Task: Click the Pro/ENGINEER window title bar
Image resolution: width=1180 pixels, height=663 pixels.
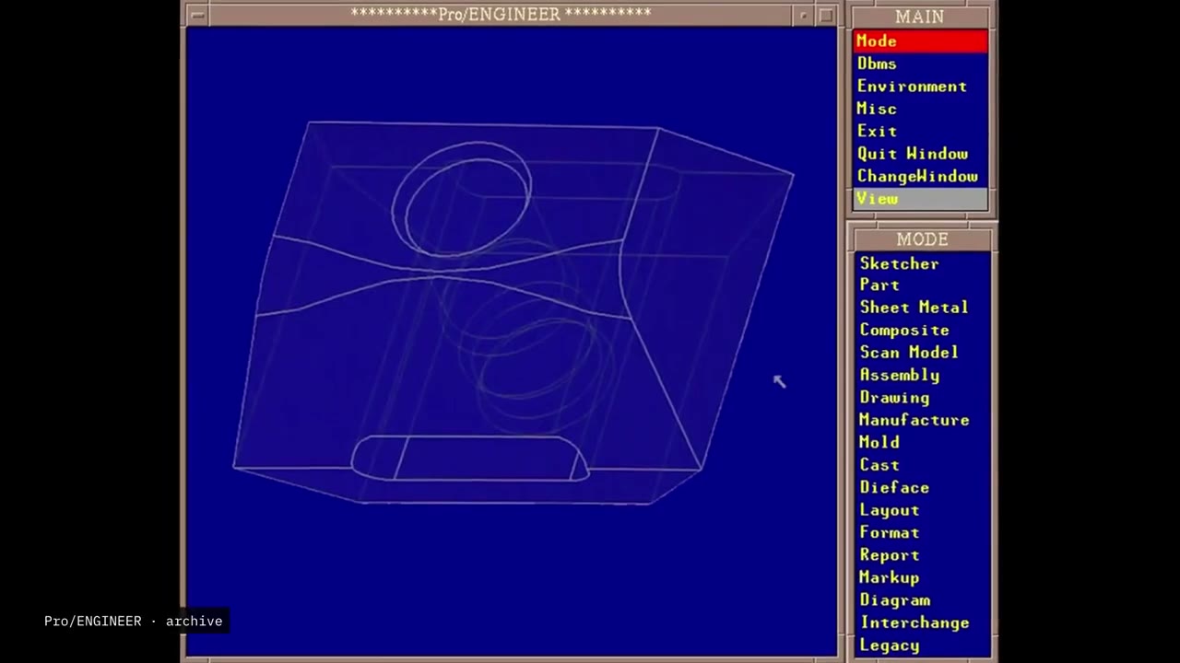Action: pos(501,14)
